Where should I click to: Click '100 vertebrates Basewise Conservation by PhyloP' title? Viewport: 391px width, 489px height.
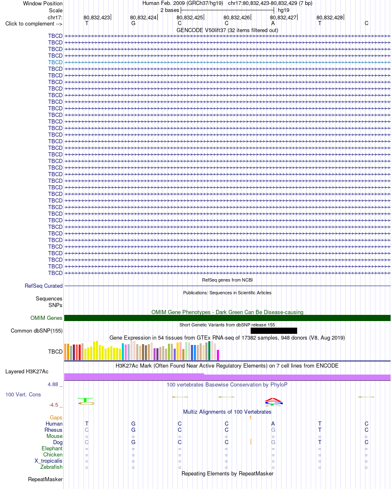tap(227, 385)
